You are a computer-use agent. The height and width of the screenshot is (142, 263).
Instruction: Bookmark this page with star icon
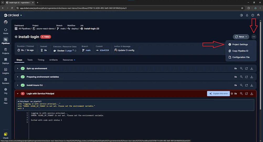pos(242,8)
